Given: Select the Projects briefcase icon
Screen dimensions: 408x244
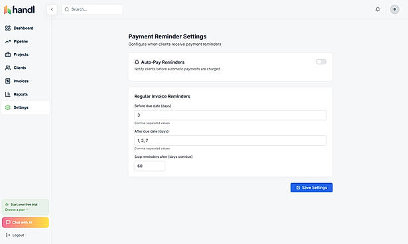Looking at the screenshot, I should [x=8, y=54].
